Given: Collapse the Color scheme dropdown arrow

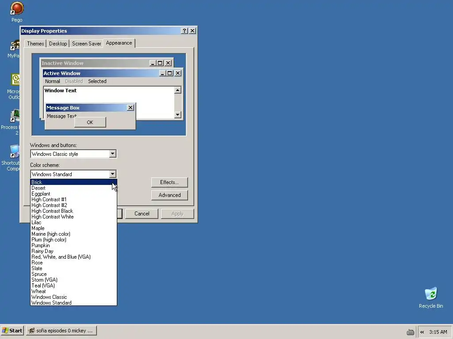Looking at the screenshot, I should click(x=113, y=174).
